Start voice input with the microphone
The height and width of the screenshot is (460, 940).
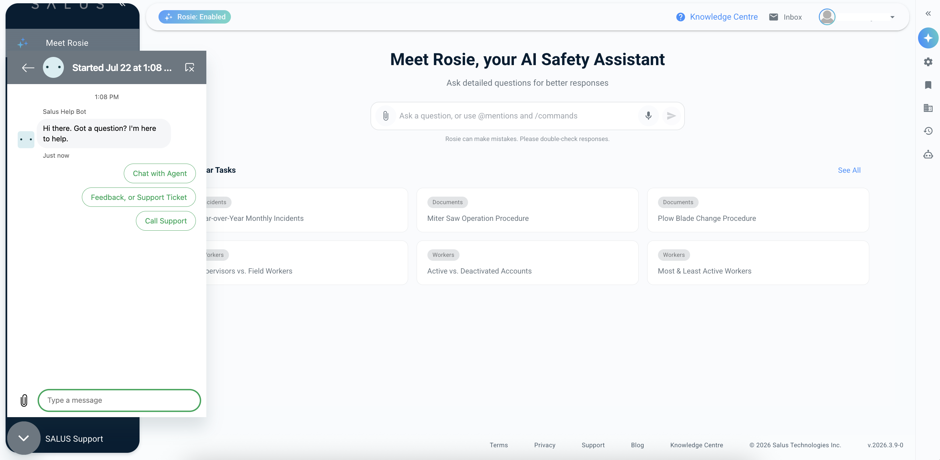click(648, 116)
